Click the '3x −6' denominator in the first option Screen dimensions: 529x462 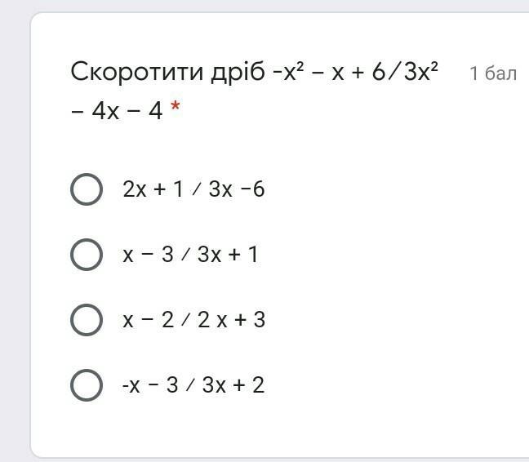237,189
